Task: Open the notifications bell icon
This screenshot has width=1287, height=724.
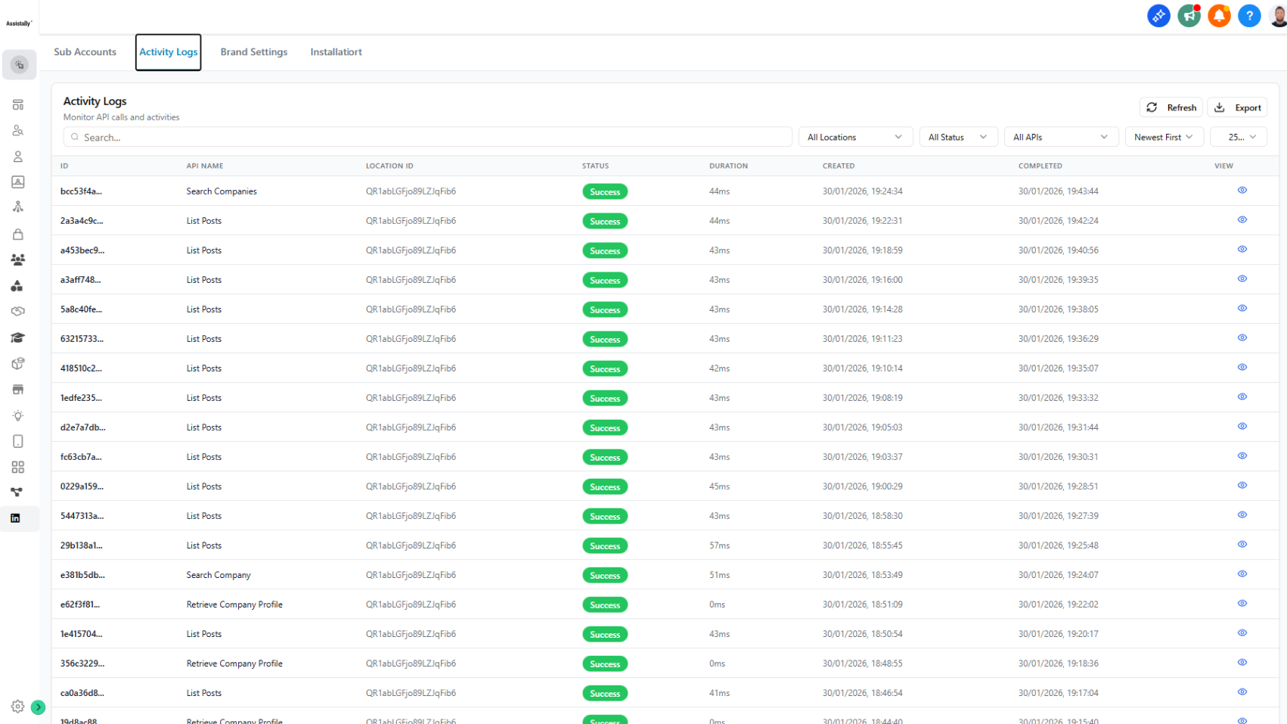Action: click(1218, 15)
